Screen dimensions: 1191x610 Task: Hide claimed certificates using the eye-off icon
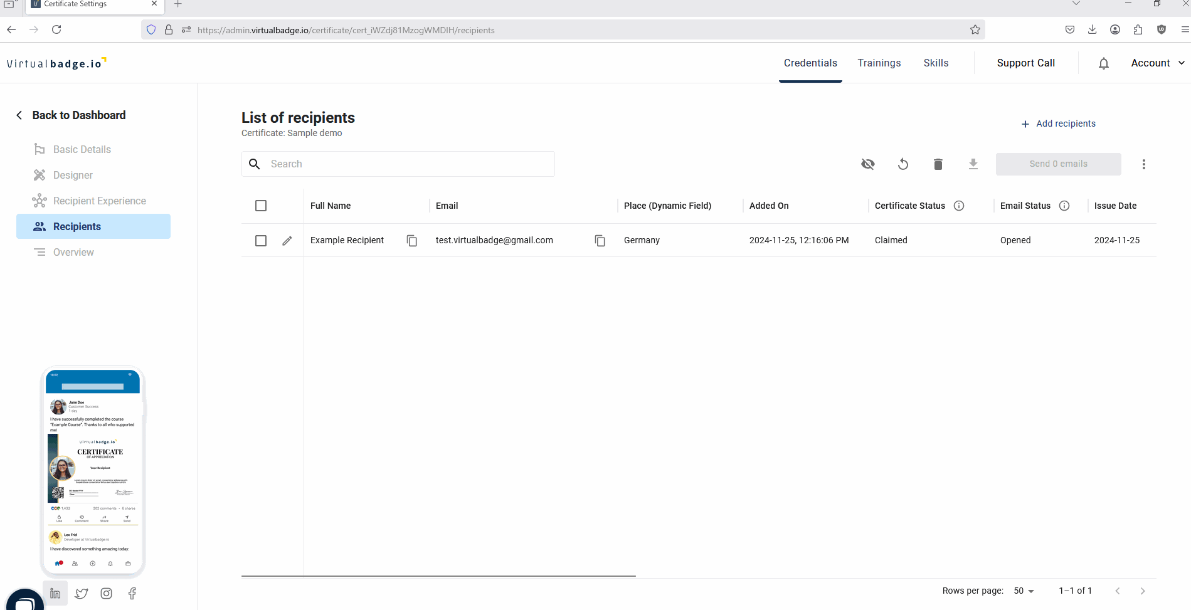[868, 164]
